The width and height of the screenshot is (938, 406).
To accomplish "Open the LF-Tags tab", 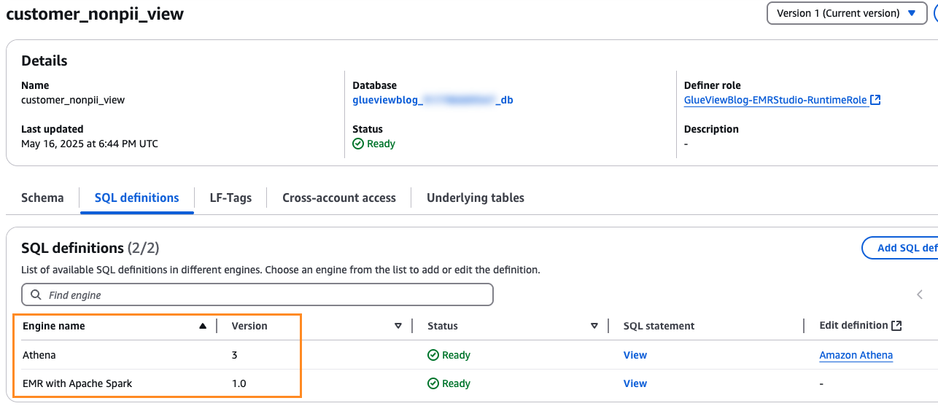I will [x=230, y=198].
